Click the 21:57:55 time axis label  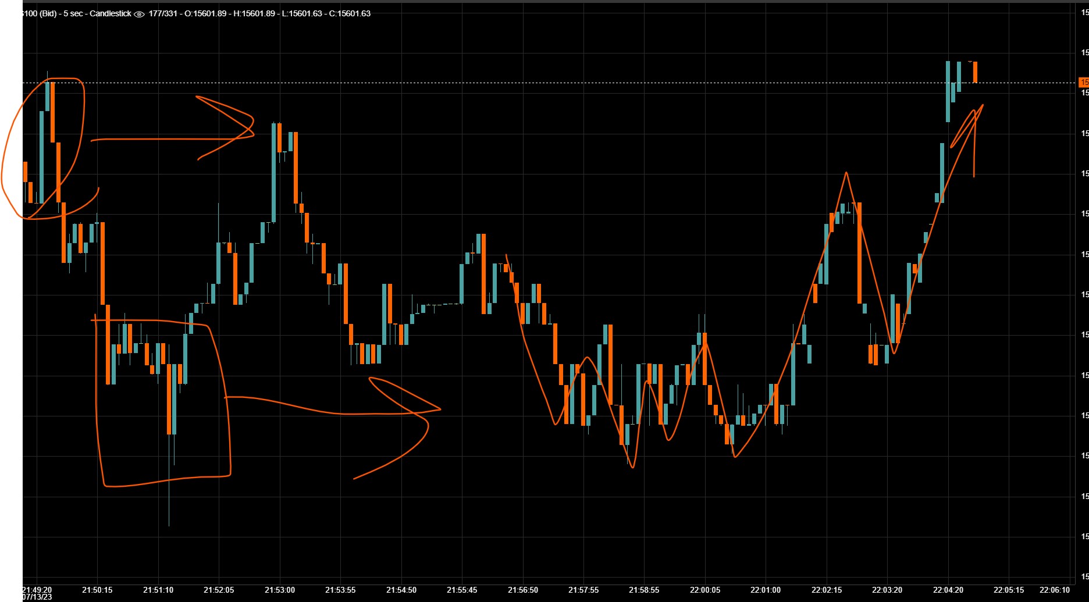coord(583,590)
